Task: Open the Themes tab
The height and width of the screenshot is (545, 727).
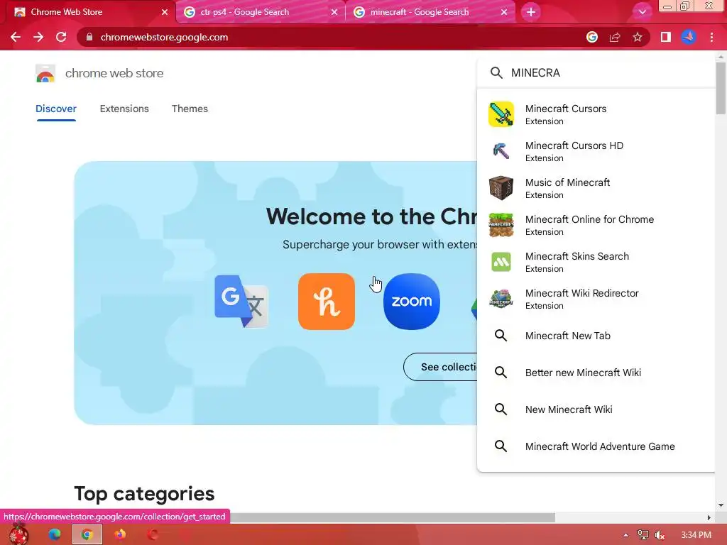Action: coord(190,109)
